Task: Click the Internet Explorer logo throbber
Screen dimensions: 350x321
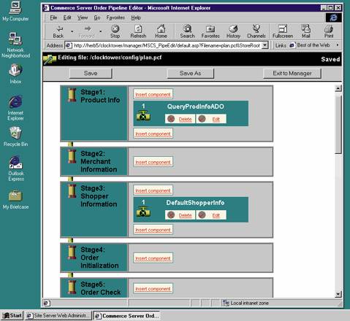Action: click(x=333, y=18)
